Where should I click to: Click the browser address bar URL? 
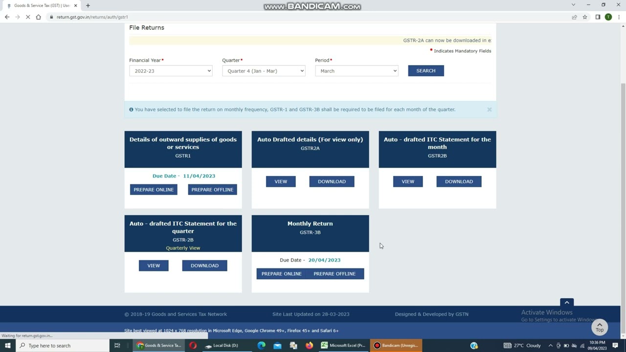pyautogui.click(x=92, y=17)
